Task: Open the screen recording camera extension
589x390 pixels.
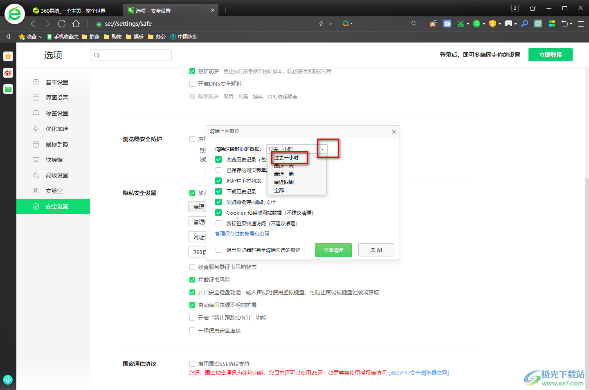Action: click(447, 24)
